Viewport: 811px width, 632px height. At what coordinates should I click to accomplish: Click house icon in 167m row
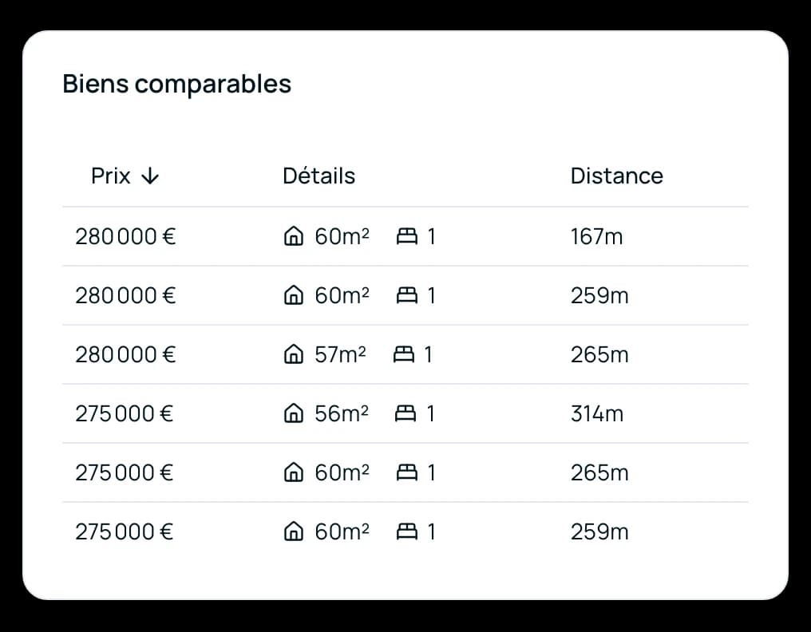point(293,236)
